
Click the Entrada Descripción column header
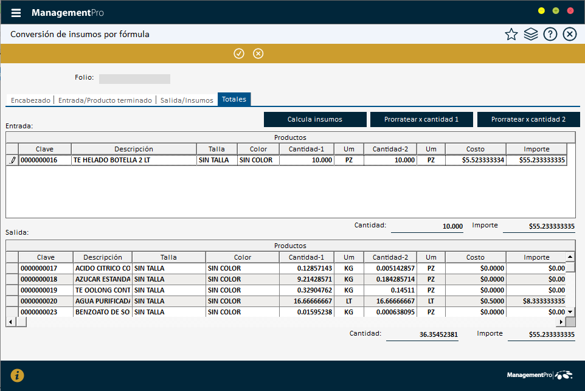[x=134, y=149]
